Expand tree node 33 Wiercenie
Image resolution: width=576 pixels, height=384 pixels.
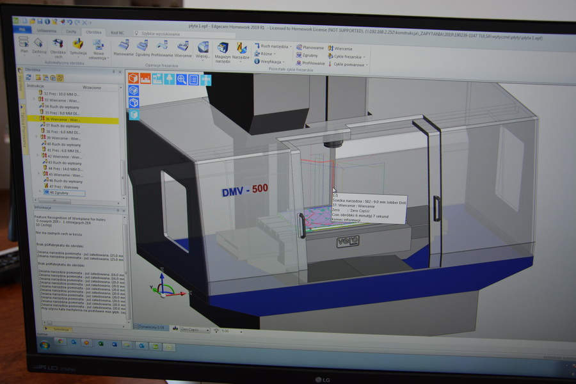[34, 99]
